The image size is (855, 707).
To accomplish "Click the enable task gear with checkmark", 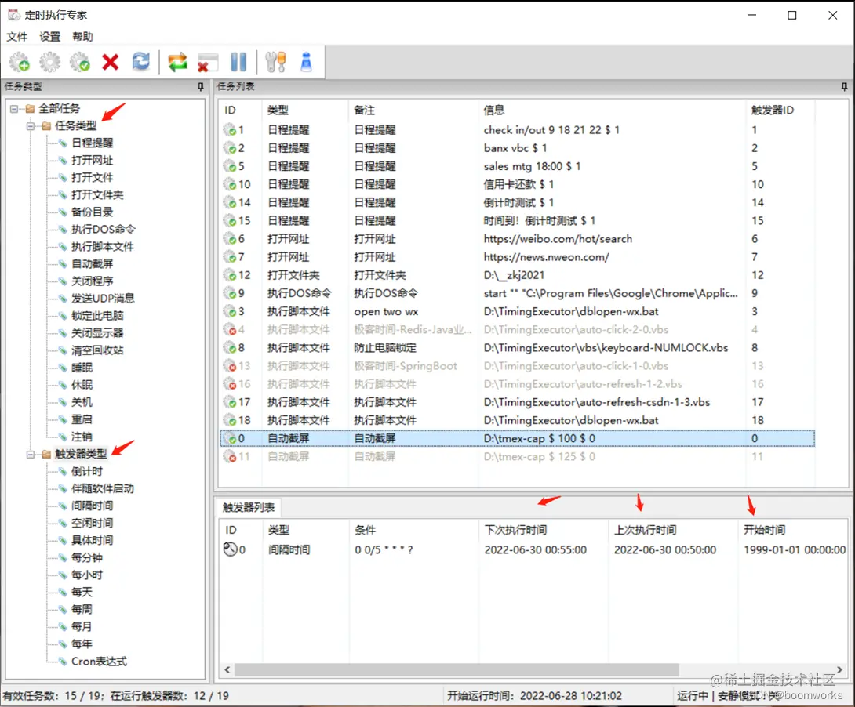I will click(x=80, y=62).
